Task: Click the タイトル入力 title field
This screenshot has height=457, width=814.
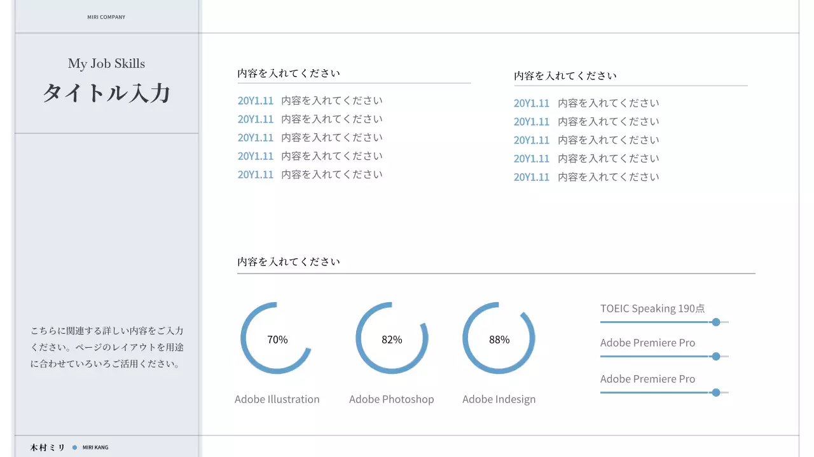Action: (106, 93)
